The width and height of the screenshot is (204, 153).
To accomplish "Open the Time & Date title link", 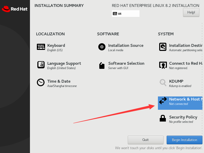I will click(x=59, y=81).
